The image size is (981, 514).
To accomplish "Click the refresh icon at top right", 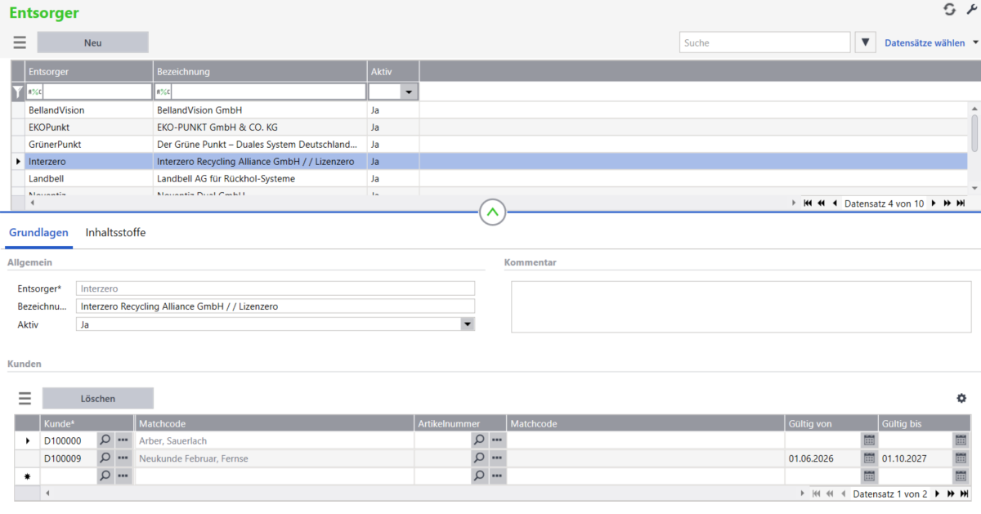I will coord(949,9).
